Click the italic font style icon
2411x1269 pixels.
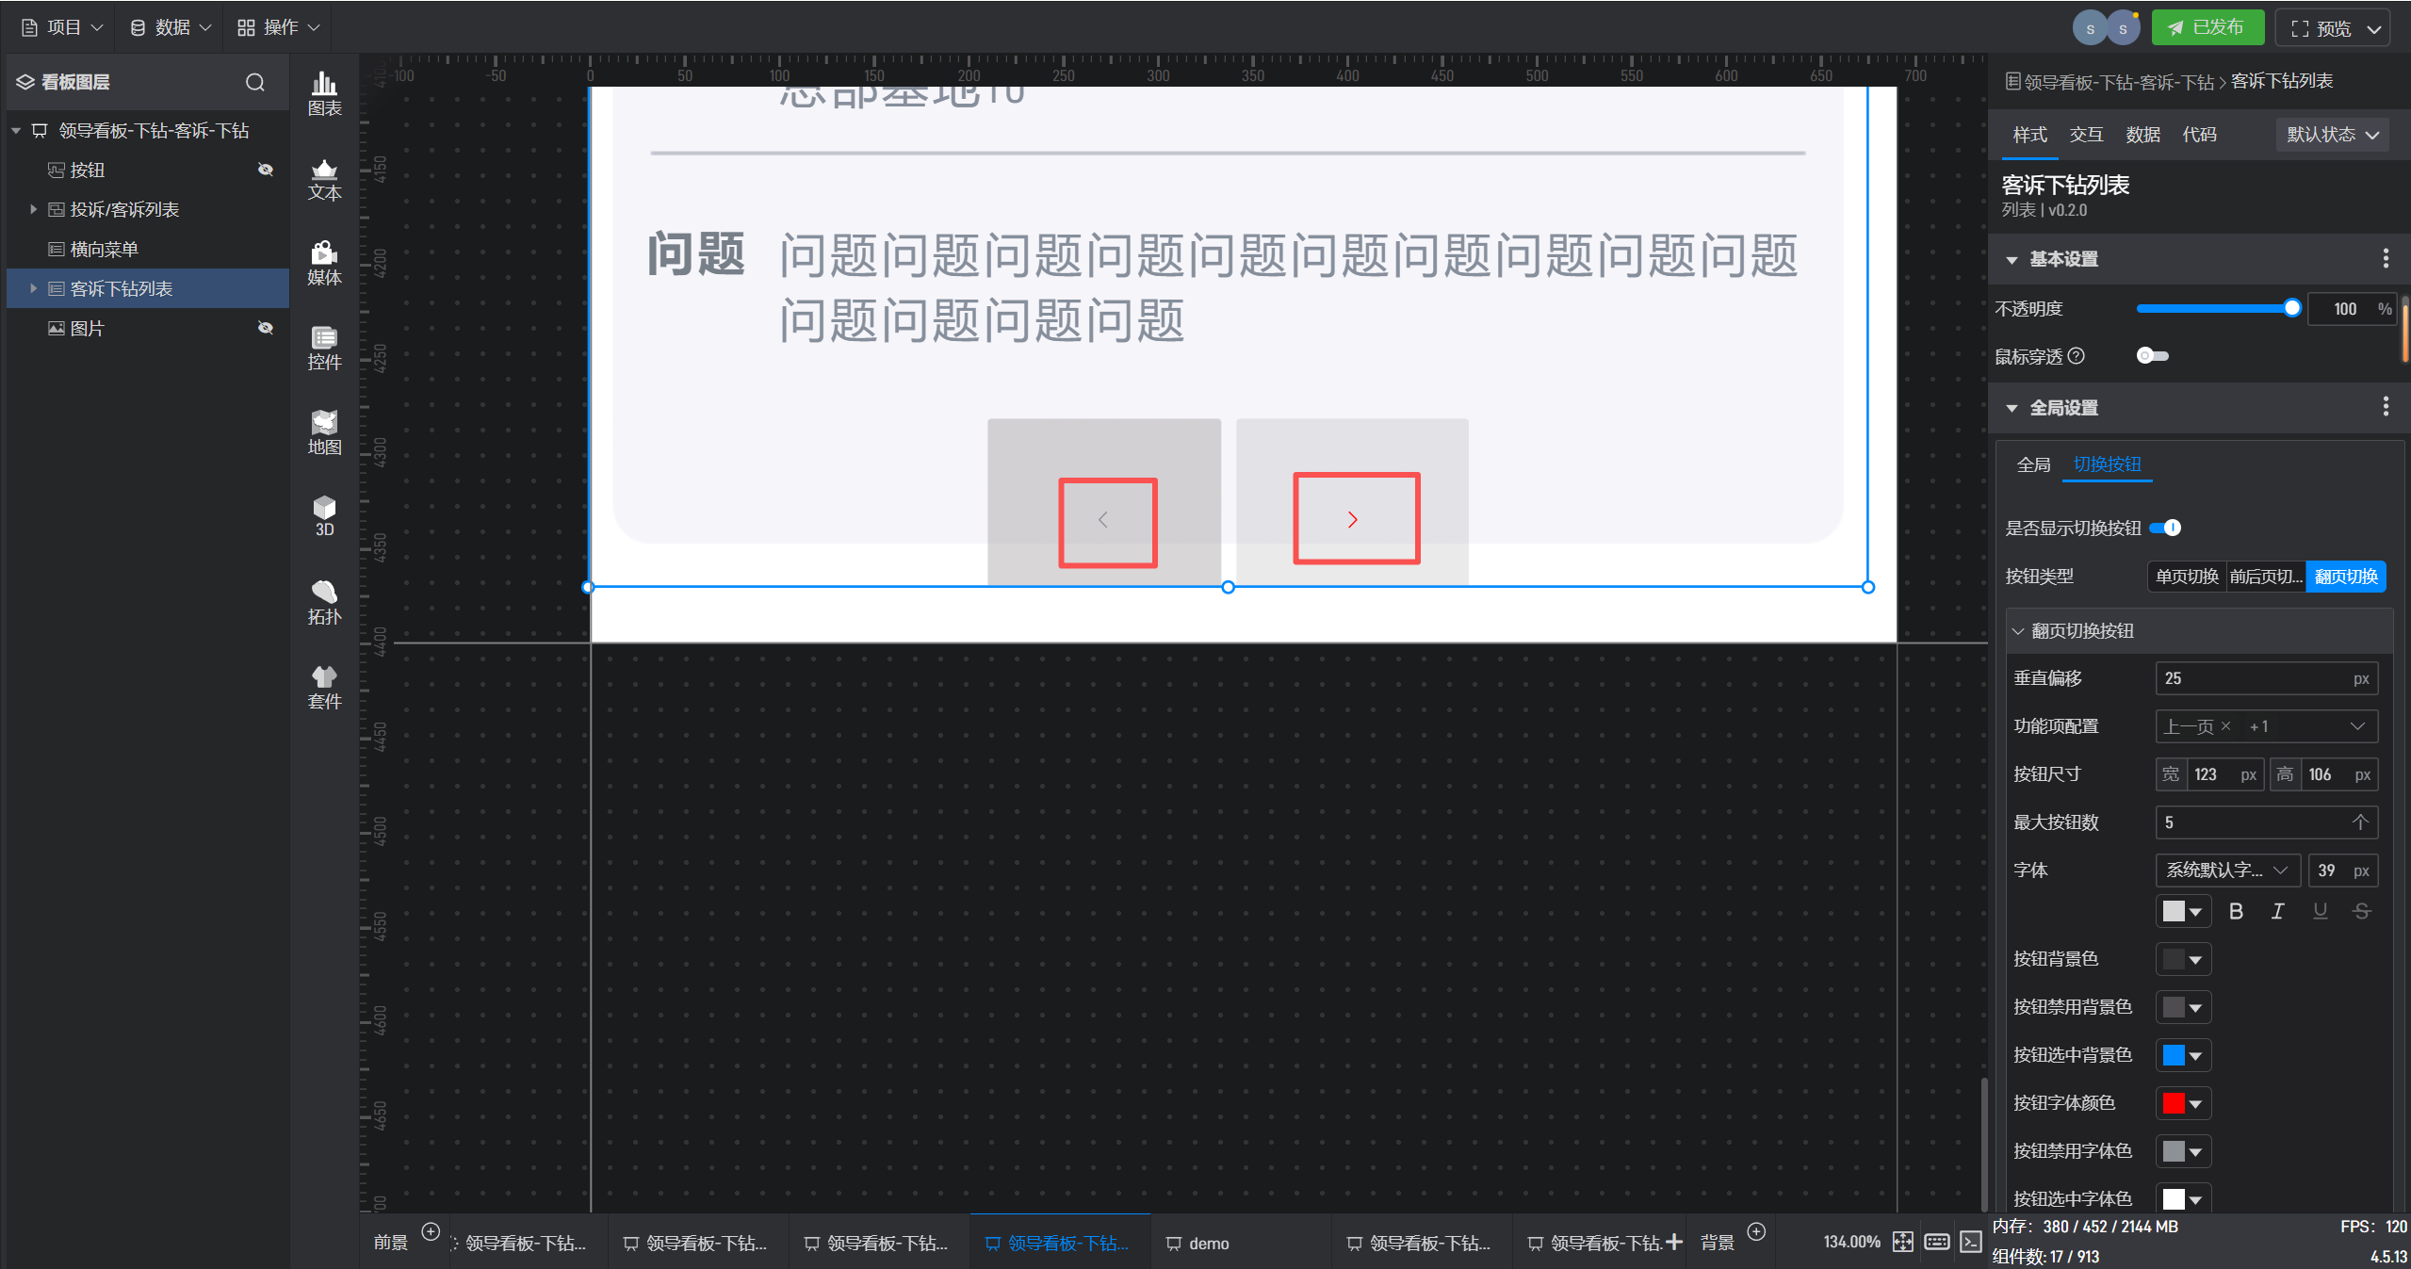pos(2277,911)
